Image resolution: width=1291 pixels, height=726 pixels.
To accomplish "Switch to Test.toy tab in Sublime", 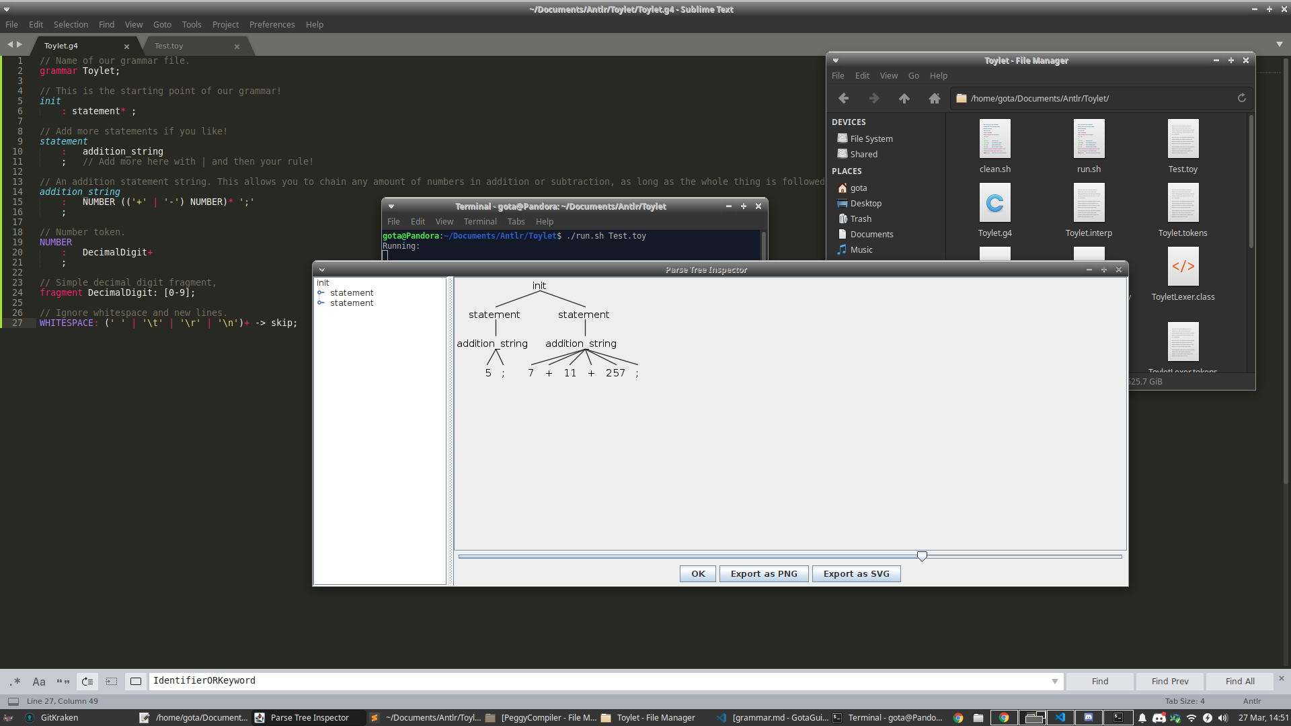I will click(x=169, y=46).
